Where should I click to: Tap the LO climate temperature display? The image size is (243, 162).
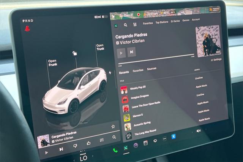click(x=84, y=158)
